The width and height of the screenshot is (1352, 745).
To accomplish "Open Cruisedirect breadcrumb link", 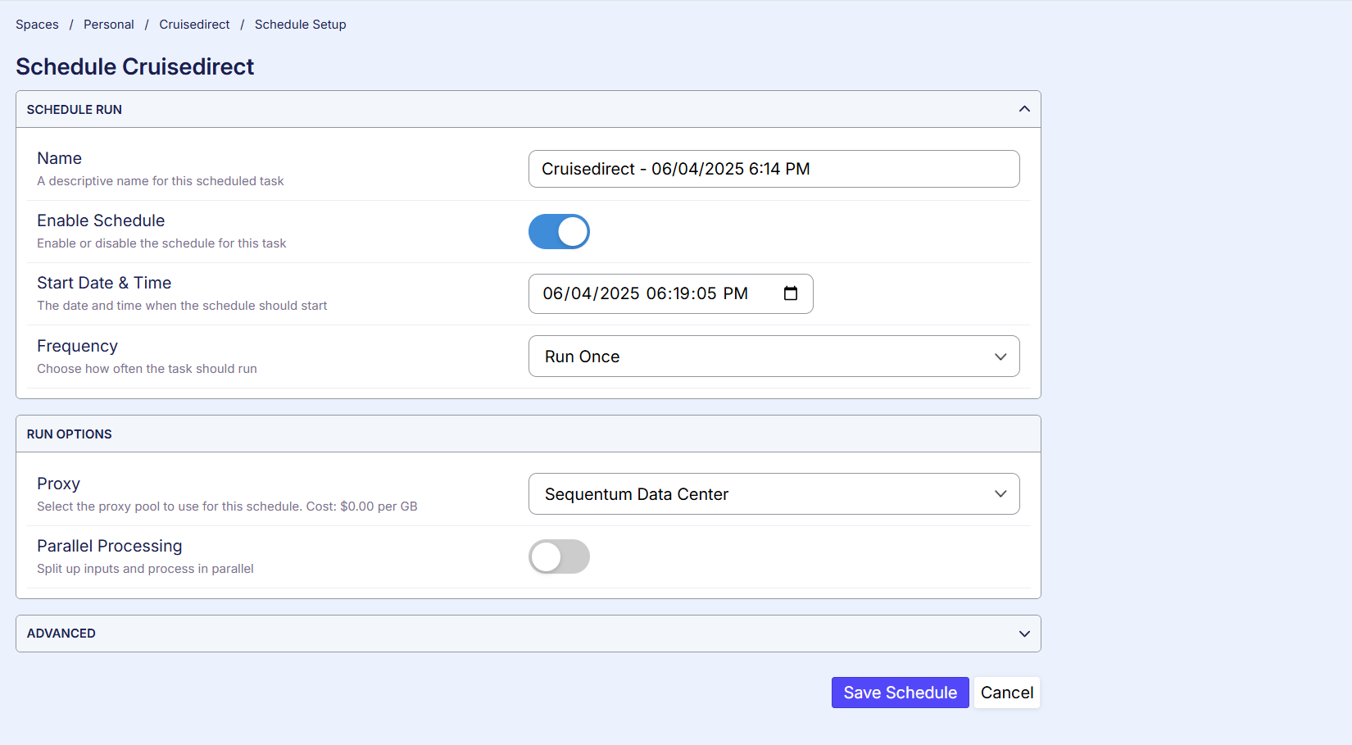I will [x=194, y=25].
